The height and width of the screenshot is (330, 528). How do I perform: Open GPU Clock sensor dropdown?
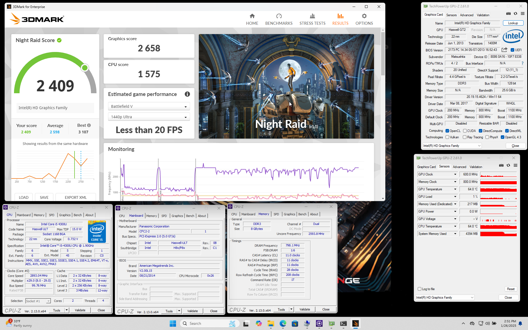pos(455,174)
